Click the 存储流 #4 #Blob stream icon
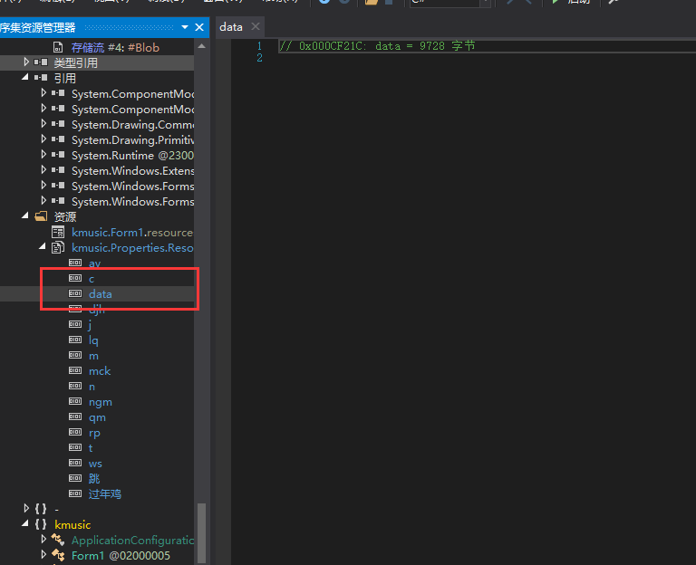The image size is (696, 565). point(58,47)
